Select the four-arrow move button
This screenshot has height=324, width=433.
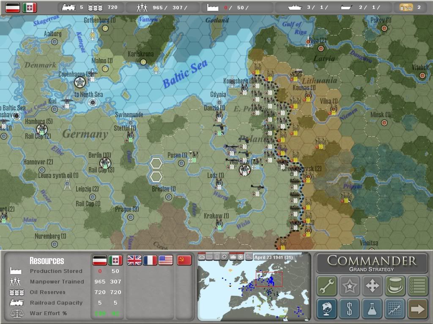tap(372, 286)
